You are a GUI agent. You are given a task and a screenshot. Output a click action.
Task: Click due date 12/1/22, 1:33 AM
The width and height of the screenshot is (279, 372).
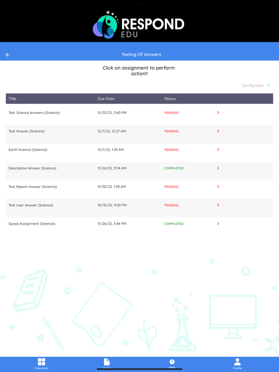click(111, 150)
